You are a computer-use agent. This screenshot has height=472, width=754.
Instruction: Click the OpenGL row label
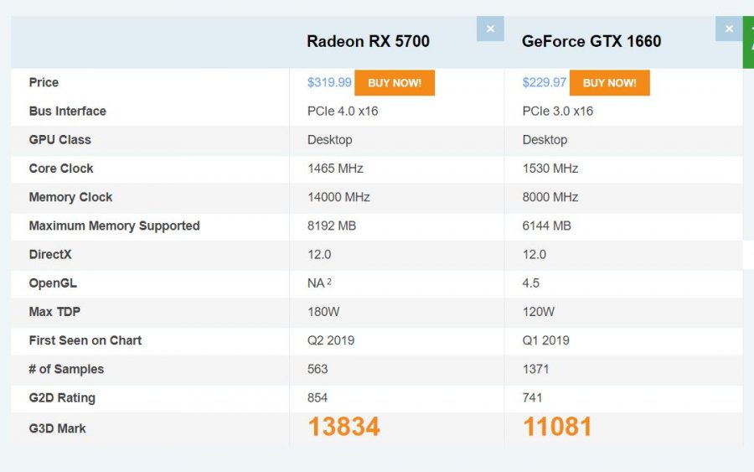[x=53, y=283]
